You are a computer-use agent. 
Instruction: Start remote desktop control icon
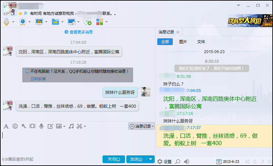(72, 22)
